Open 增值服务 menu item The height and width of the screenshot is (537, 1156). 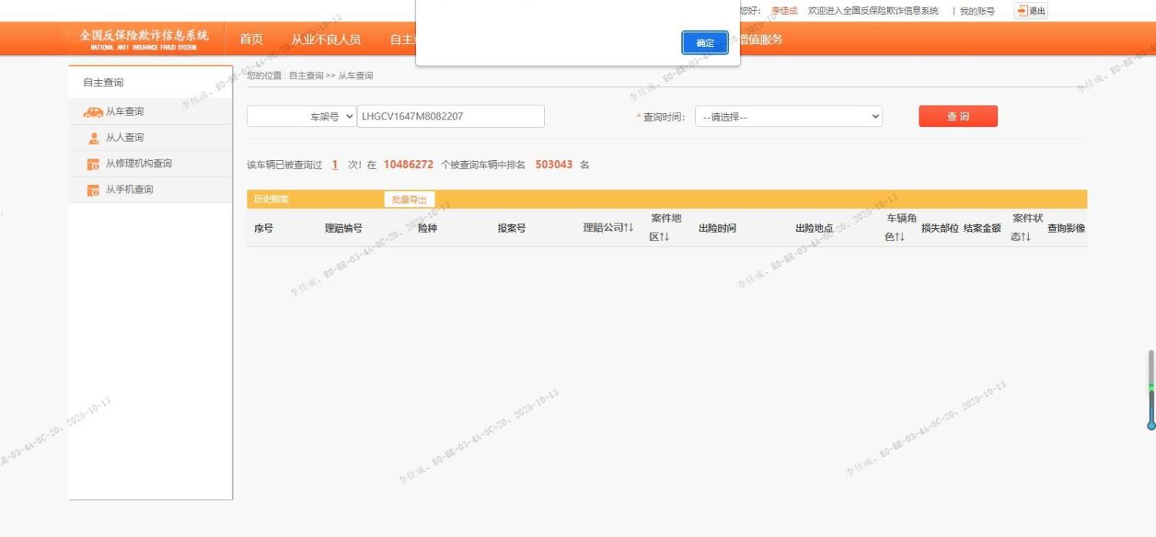click(x=761, y=39)
